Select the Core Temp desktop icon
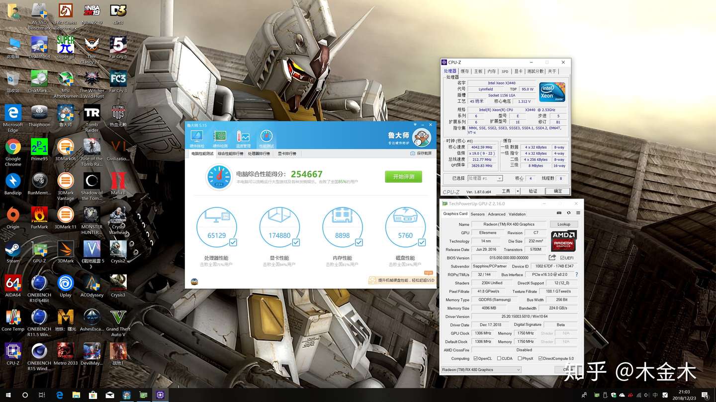 tap(13, 320)
